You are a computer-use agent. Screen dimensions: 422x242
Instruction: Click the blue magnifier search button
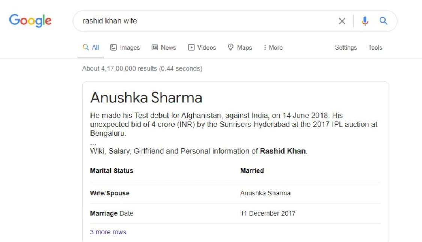pyautogui.click(x=383, y=21)
